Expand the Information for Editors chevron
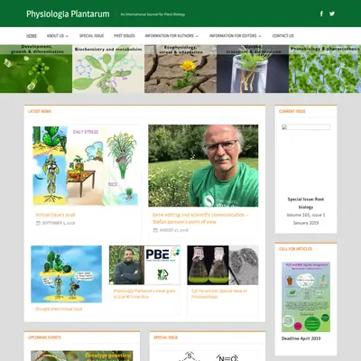This screenshot has height=361, width=361. [260, 36]
